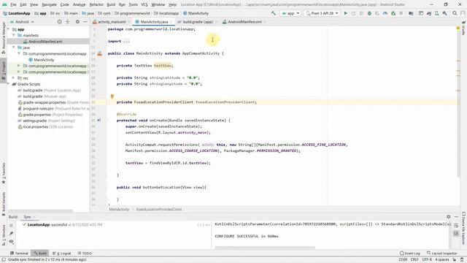
Task: Click the UTF-8 encoding in status bar
Action: [x=426, y=260]
